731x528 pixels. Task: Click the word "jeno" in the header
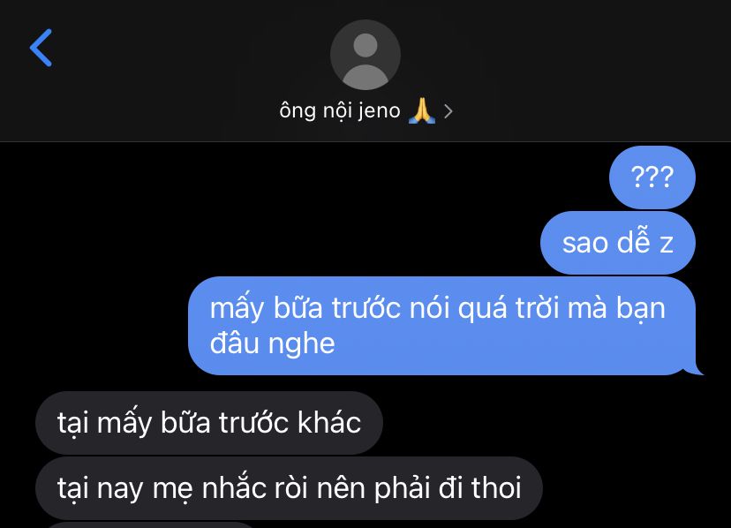[x=379, y=111]
